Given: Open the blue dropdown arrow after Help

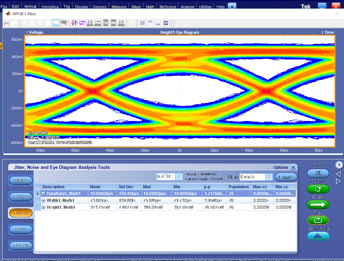Looking at the screenshot, I should click(x=232, y=6).
